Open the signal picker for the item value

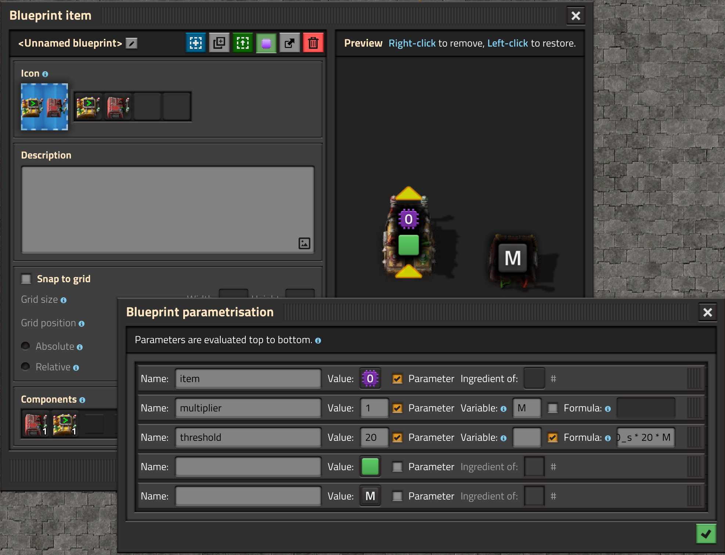tap(369, 378)
